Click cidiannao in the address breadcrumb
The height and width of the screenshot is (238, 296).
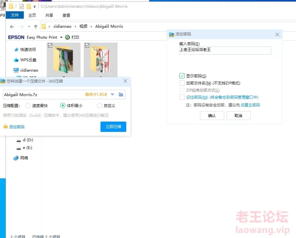click(x=62, y=26)
